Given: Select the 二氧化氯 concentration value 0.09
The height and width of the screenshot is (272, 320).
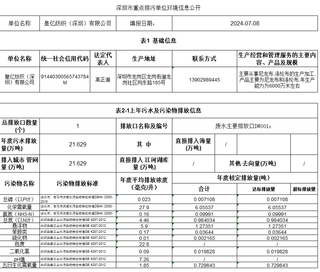Looking at the screenshot, I should pyautogui.click(x=144, y=252).
